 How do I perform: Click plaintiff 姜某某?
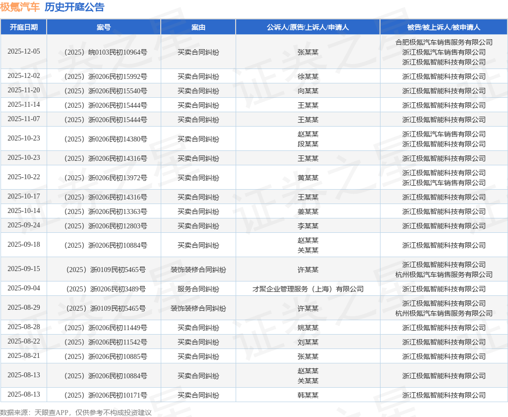308,212
